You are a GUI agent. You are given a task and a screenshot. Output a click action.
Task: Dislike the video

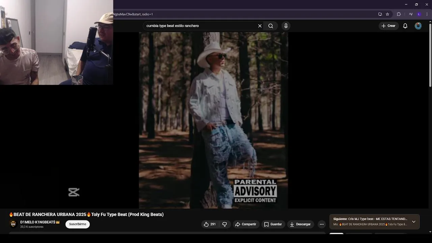[224, 224]
